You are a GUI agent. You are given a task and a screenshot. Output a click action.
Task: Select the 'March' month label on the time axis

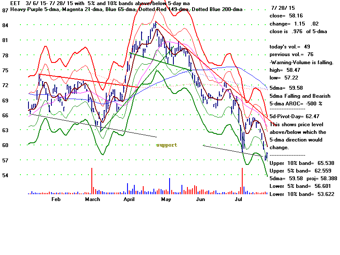93,199
